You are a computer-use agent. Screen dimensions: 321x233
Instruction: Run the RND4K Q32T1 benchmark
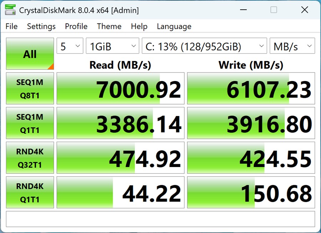pyautogui.click(x=30, y=158)
